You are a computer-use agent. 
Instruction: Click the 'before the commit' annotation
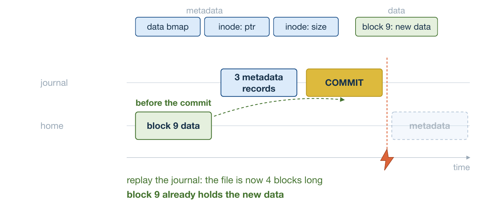[173, 103]
